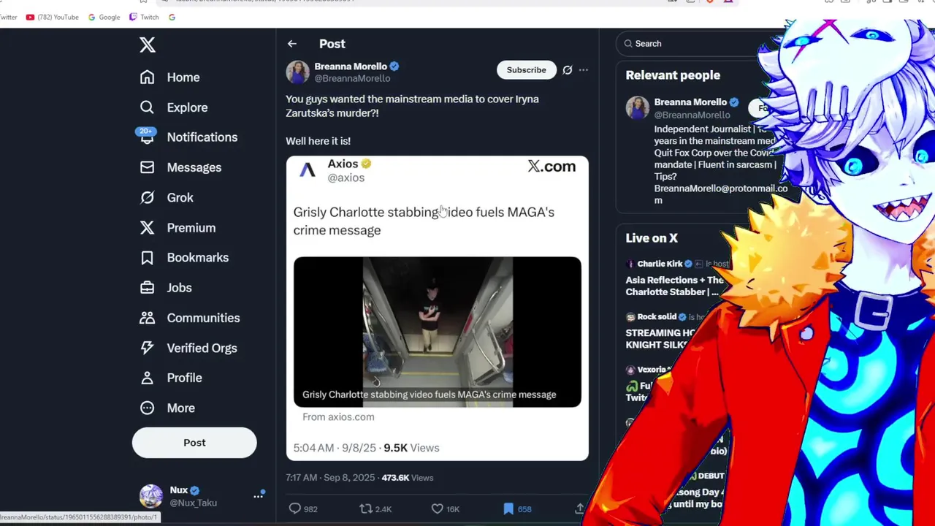Viewport: 935px width, 526px height.
Task: Click the Communities people icon
Action: (x=148, y=318)
